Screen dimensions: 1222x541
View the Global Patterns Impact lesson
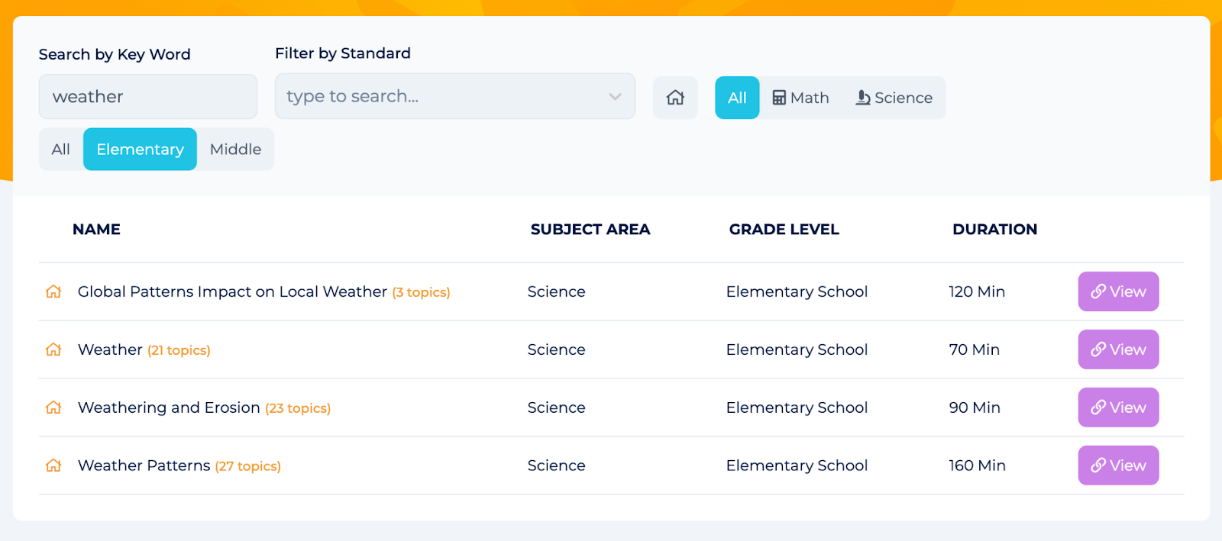(1118, 291)
